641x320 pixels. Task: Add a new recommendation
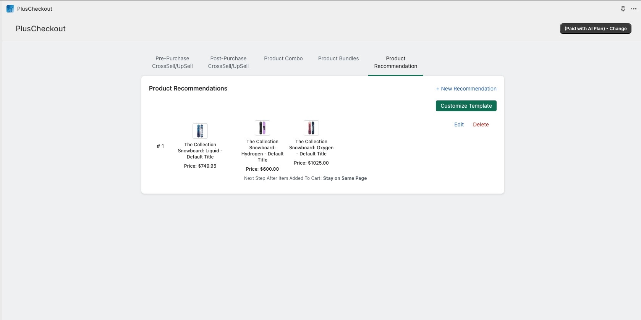(466, 89)
